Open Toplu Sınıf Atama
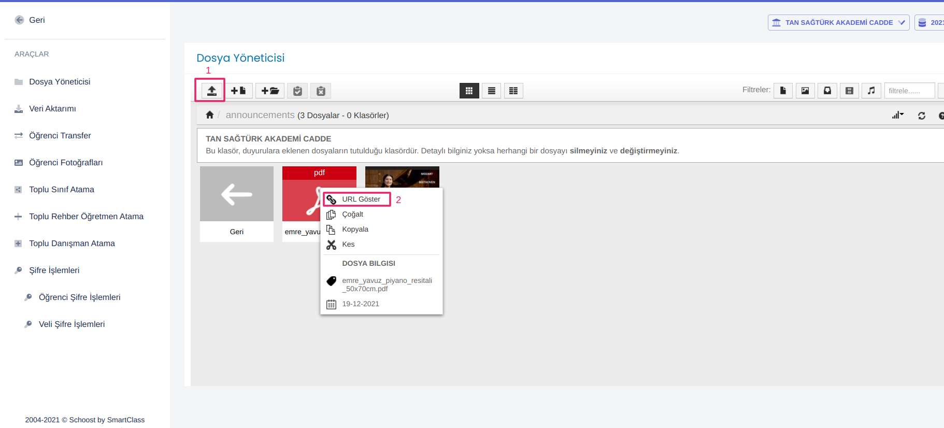 (62, 190)
